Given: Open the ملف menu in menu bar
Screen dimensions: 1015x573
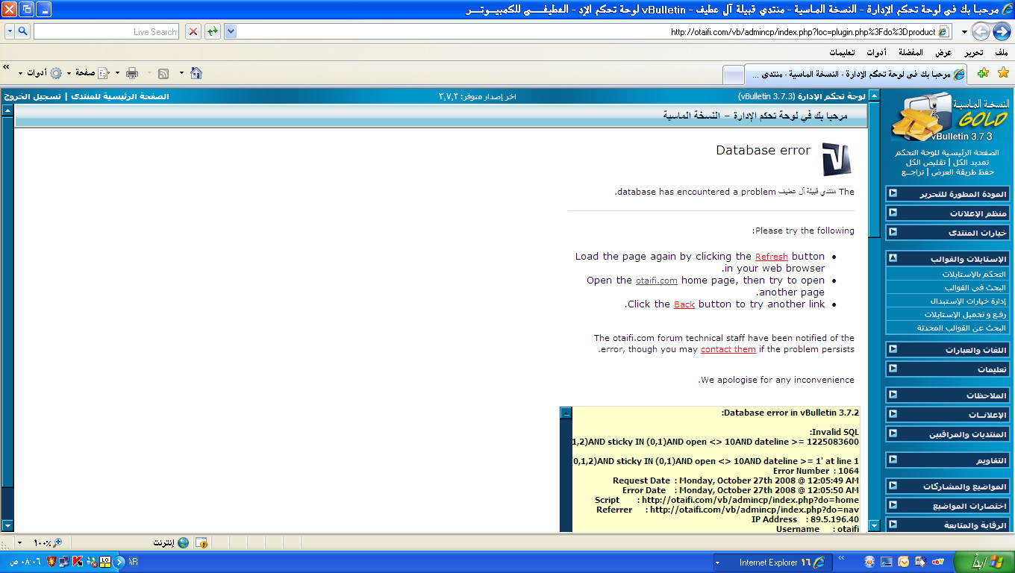Looking at the screenshot, I should pos(1001,52).
